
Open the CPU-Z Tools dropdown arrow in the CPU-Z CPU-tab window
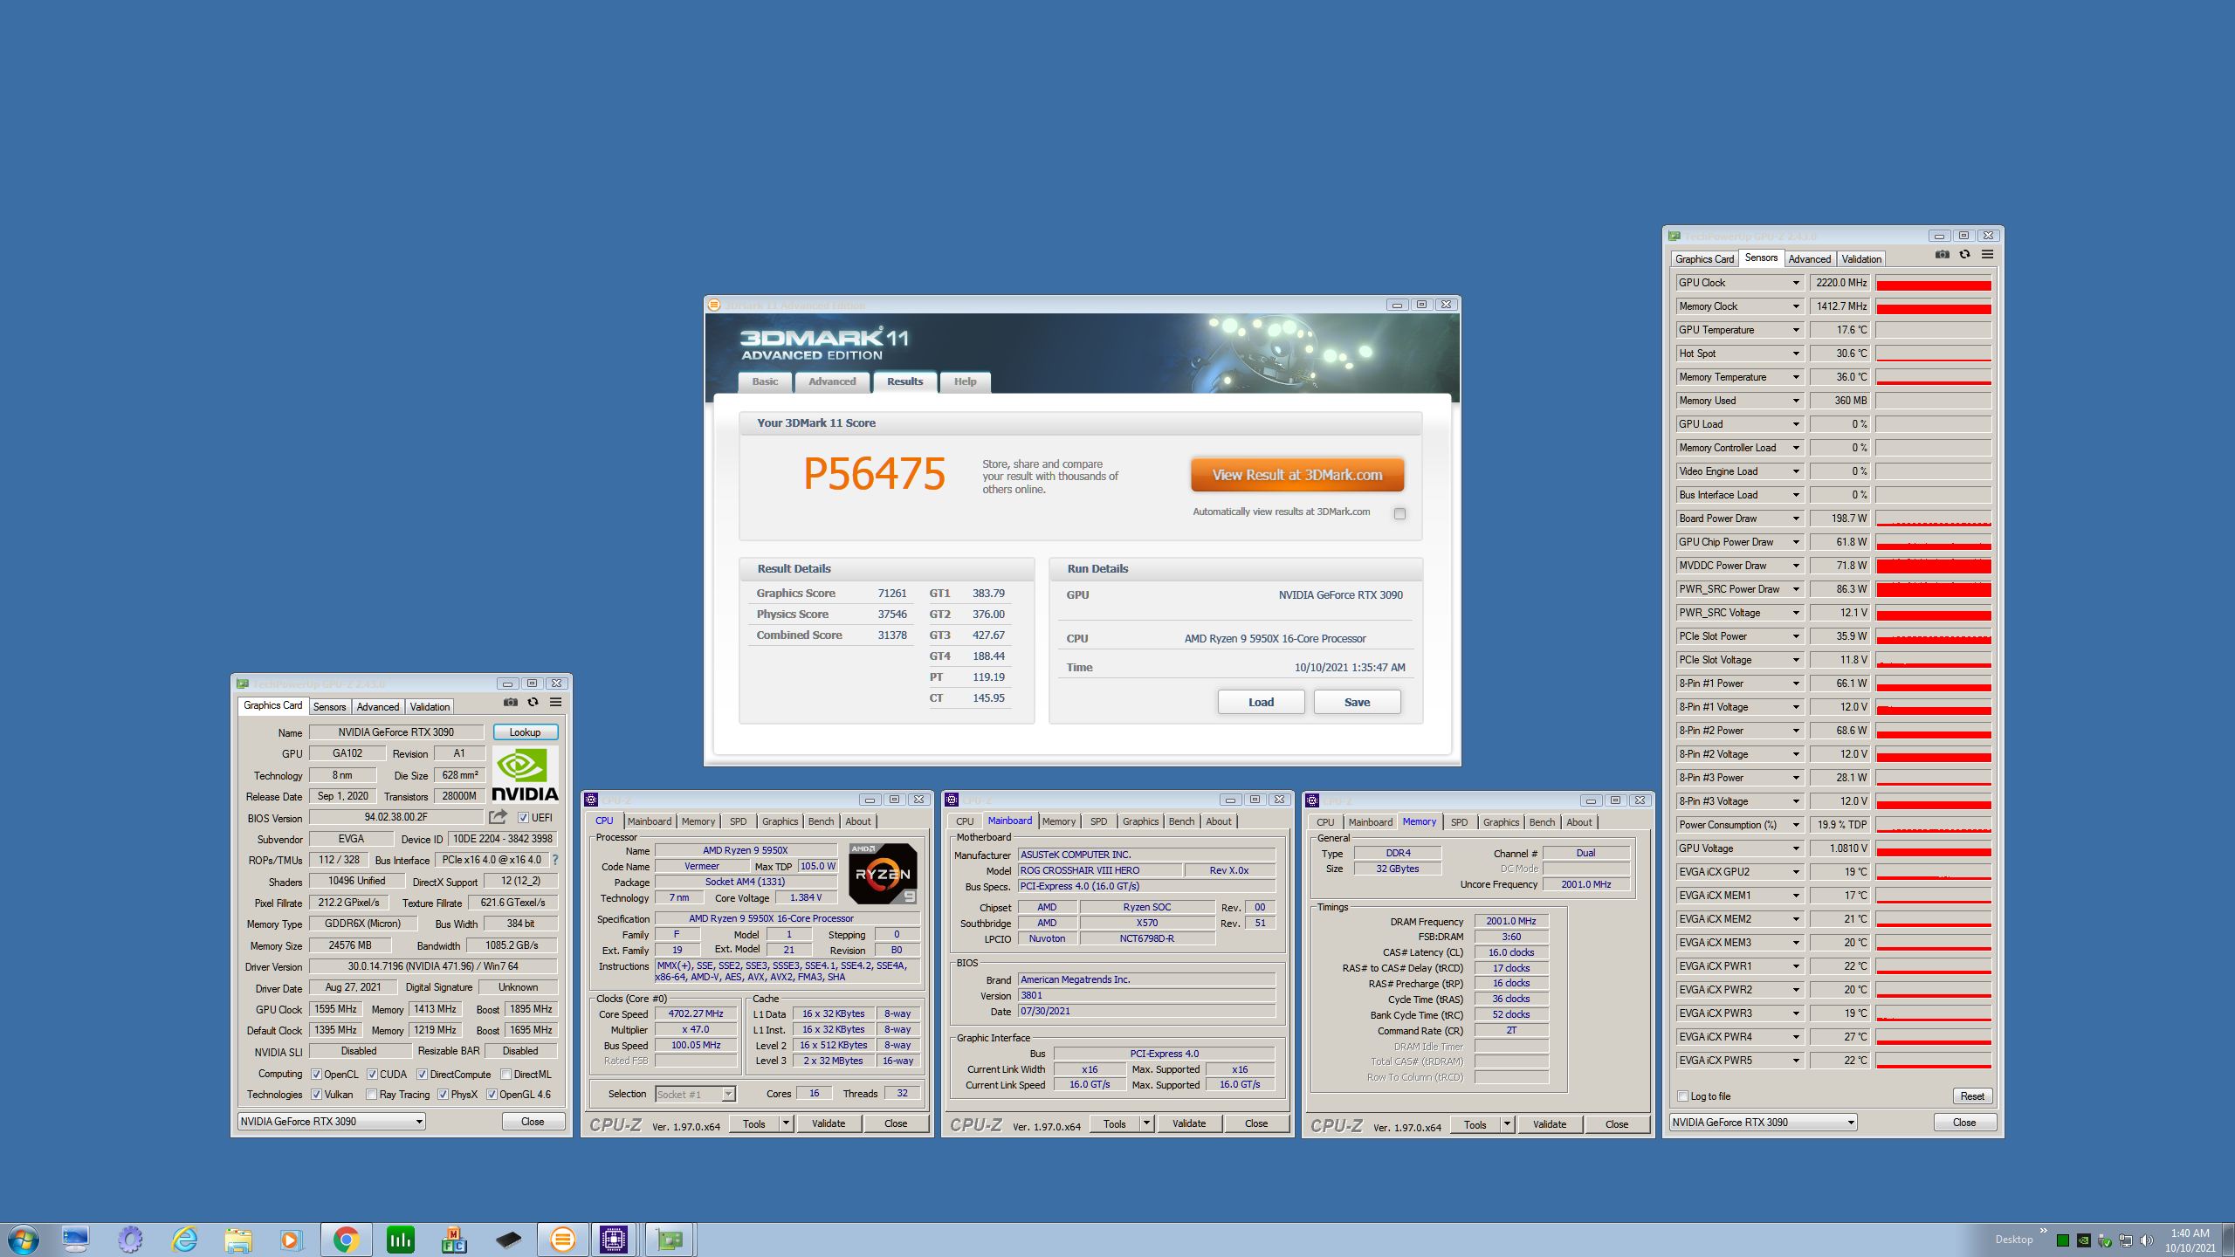786,1123
